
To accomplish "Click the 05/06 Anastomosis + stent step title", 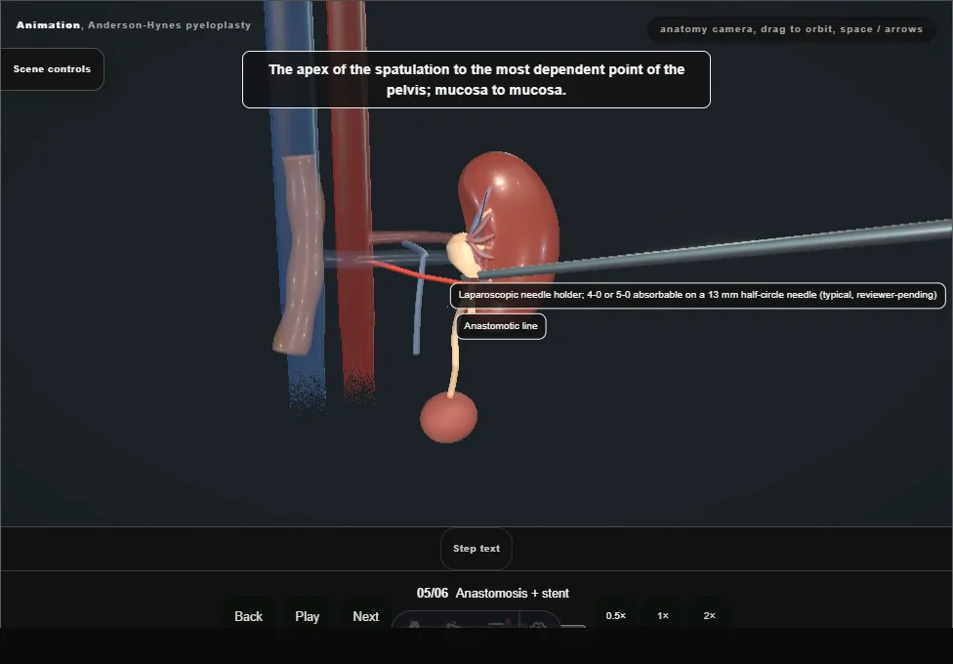I will (493, 593).
